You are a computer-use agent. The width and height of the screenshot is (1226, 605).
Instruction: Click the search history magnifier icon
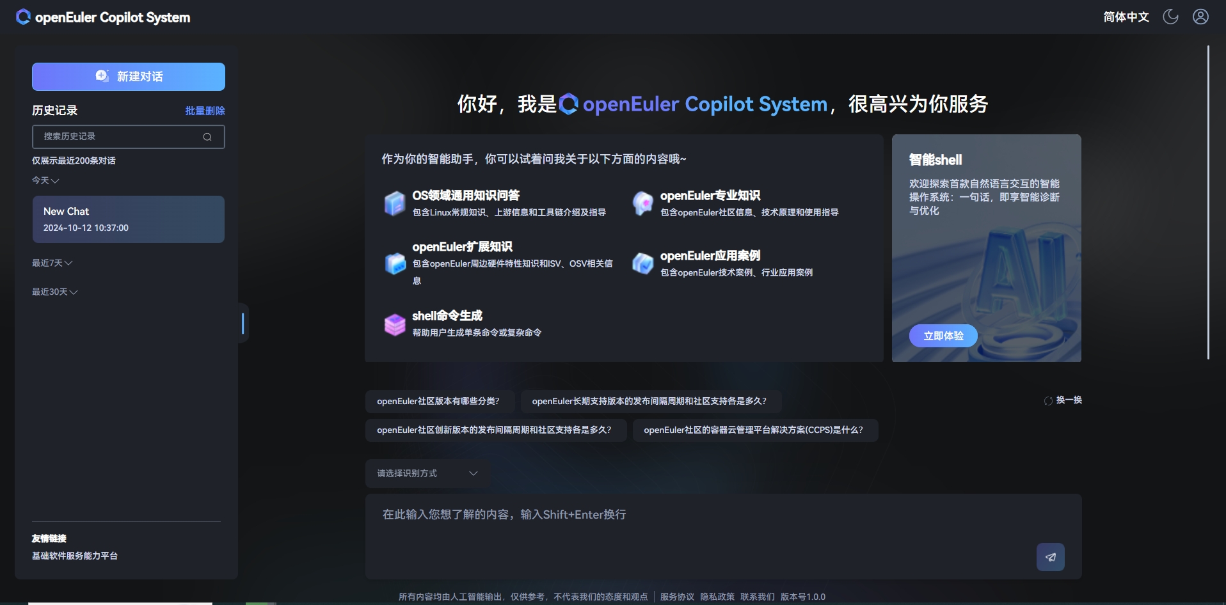[x=207, y=137]
